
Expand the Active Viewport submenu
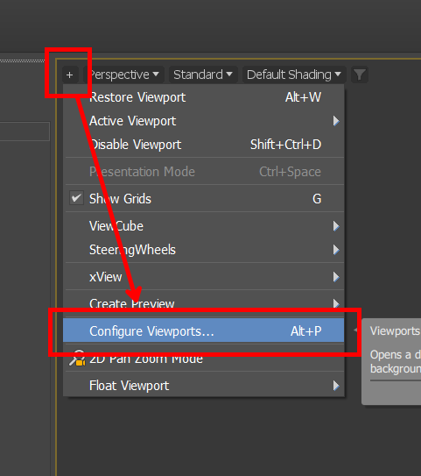pyautogui.click(x=204, y=121)
